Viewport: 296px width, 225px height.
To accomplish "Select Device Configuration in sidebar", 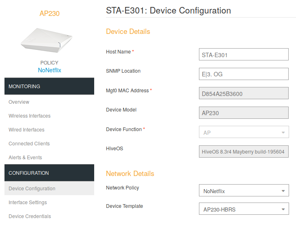I will [x=32, y=189].
